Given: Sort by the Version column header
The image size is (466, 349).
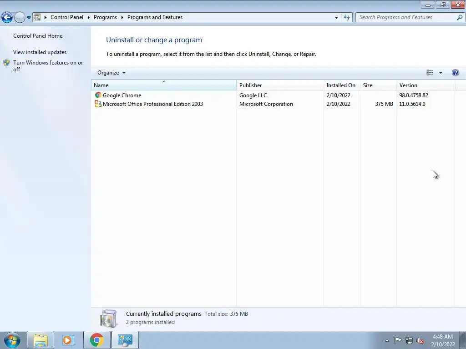Looking at the screenshot, I should tap(425, 85).
